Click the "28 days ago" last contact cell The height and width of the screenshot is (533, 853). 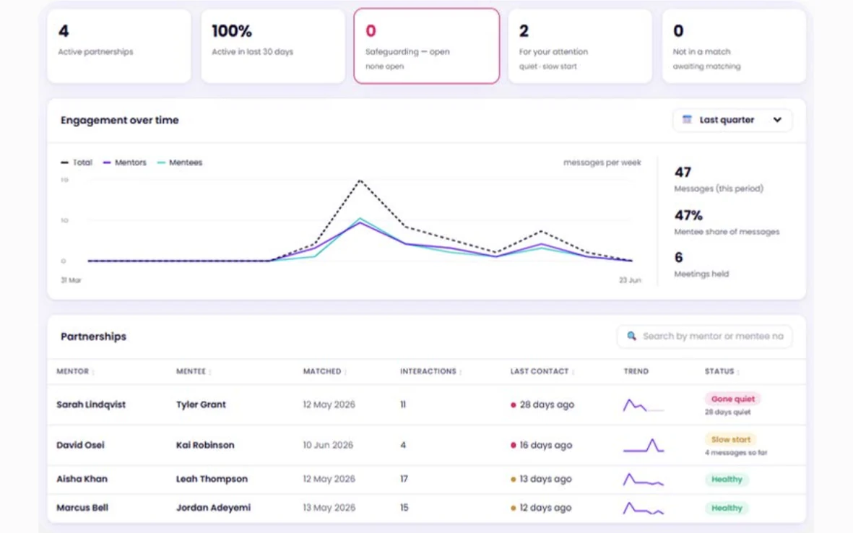pos(542,404)
